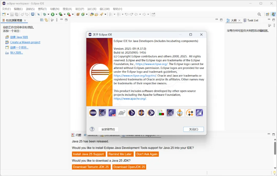Click the New wizard toolbar icon
The width and height of the screenshot is (277, 176).
(4, 14)
